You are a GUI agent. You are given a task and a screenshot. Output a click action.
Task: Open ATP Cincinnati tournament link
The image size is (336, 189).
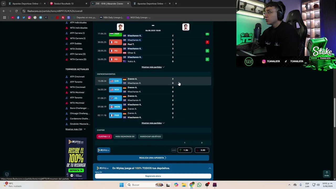point(77,77)
